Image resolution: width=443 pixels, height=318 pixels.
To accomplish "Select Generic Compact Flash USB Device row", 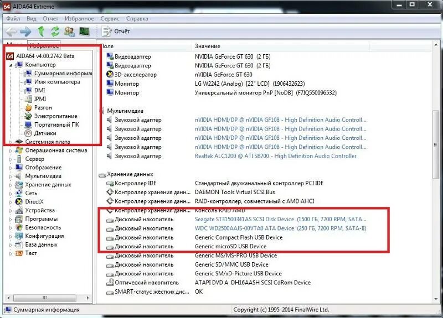I will point(239,237).
